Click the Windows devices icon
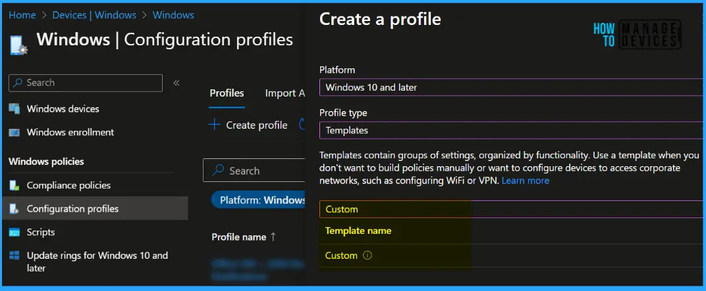Viewport: 706px width, 291px height. (x=14, y=108)
